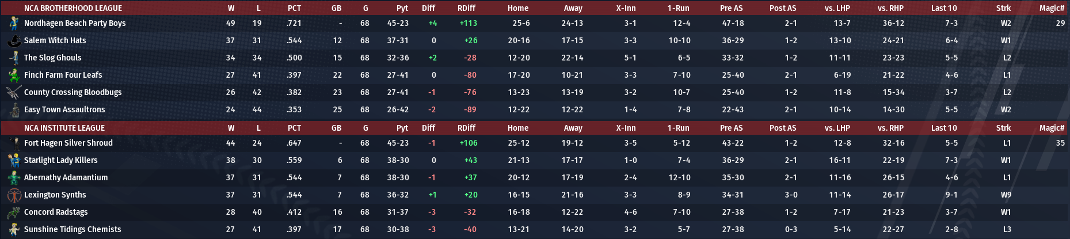This screenshot has width=1070, height=239.
Task: Click the Starlight Lady Killers logo
Action: click(14, 160)
